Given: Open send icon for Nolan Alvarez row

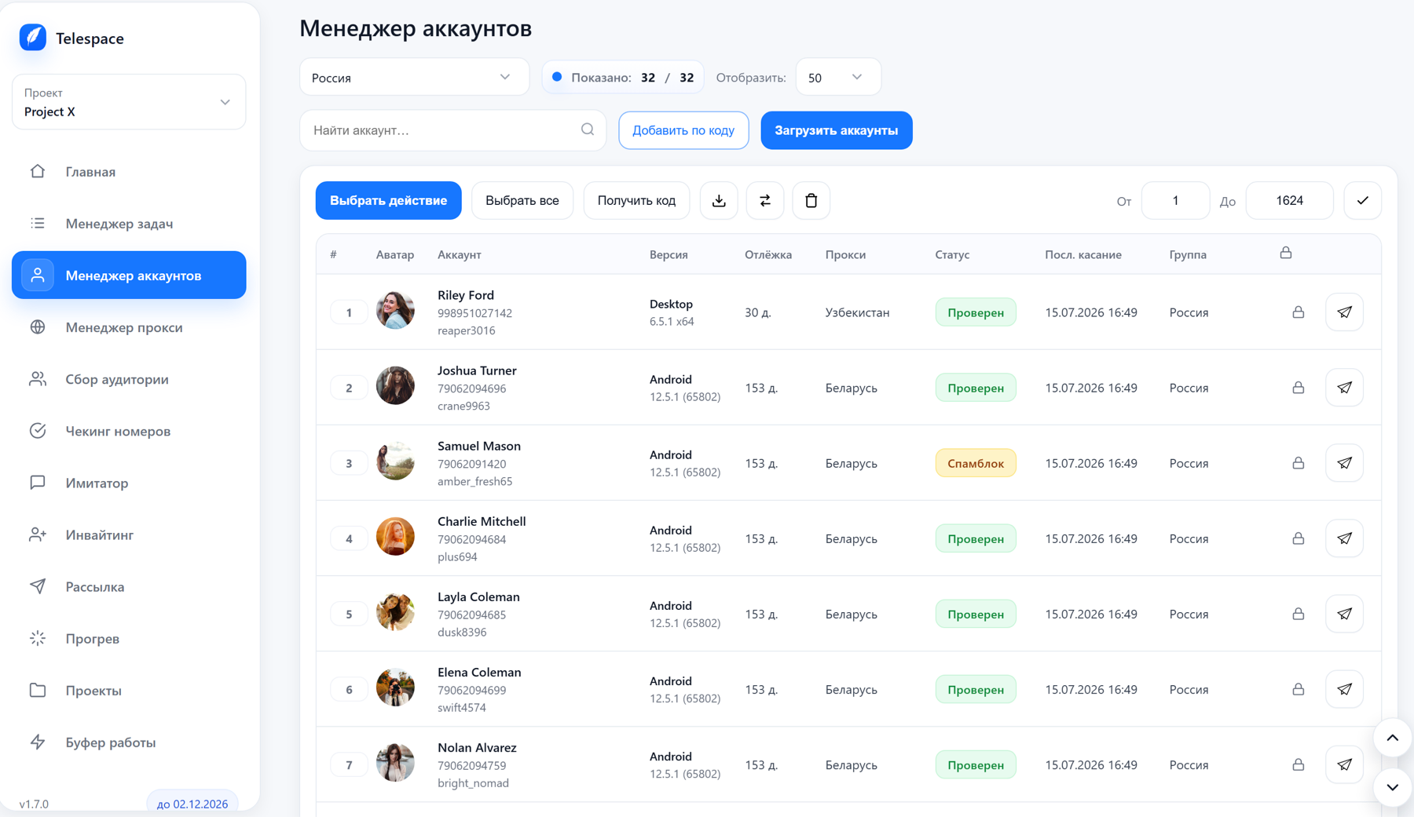Looking at the screenshot, I should click(x=1345, y=764).
